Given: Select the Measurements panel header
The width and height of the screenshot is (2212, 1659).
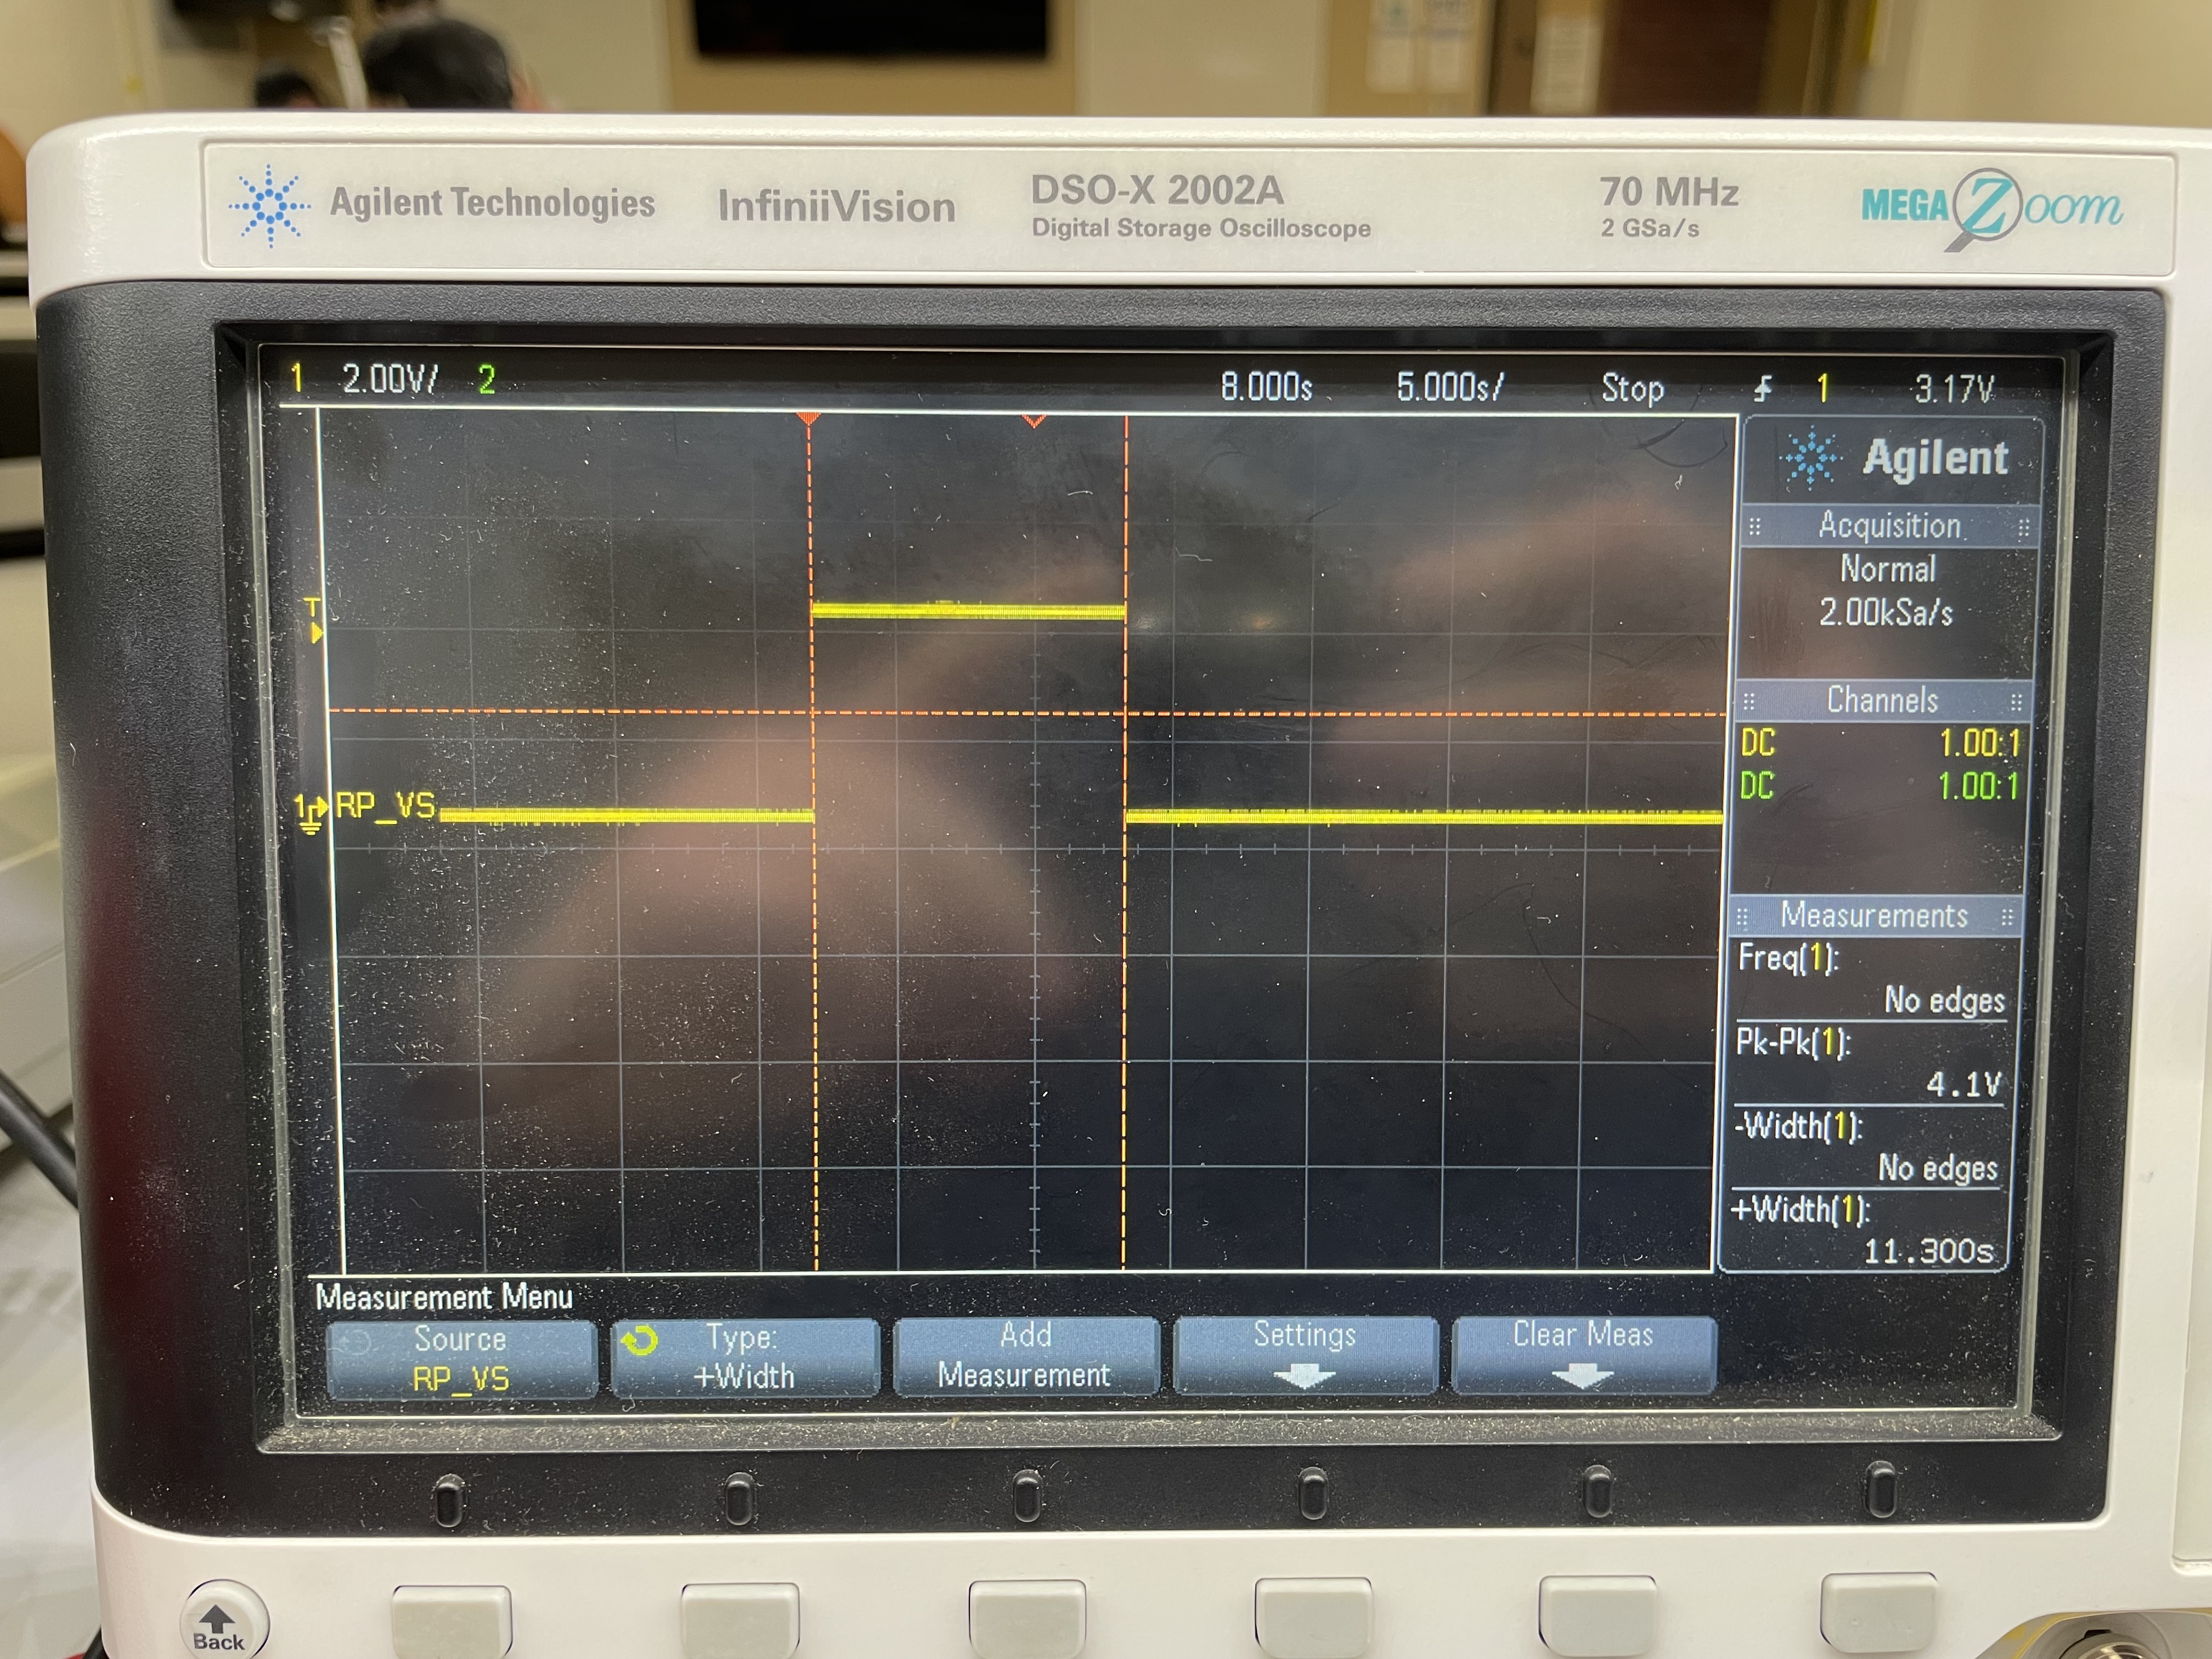Looking at the screenshot, I should pos(1875,916).
